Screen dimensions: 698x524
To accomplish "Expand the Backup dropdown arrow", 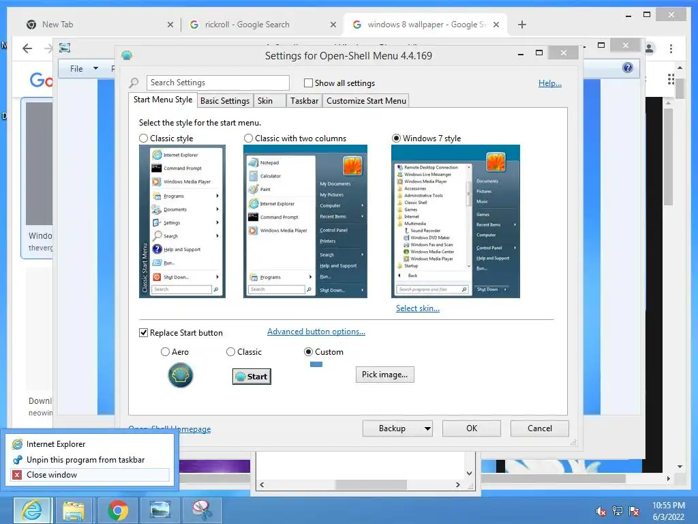I will coord(427,428).
